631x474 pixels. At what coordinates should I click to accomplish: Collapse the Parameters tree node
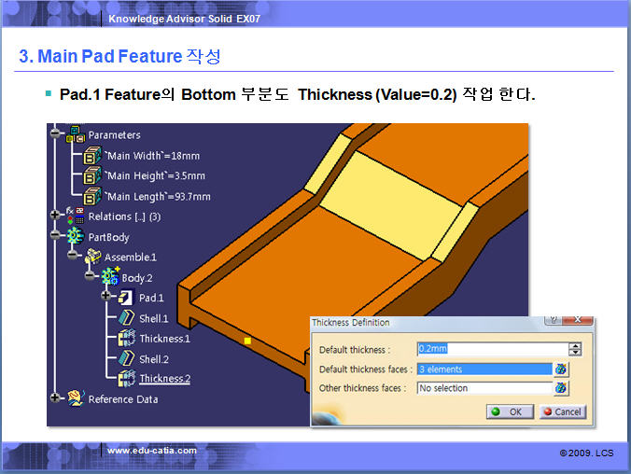click(x=55, y=133)
